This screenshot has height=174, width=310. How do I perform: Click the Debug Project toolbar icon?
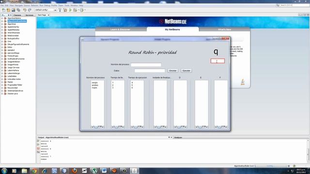click(x=75, y=10)
